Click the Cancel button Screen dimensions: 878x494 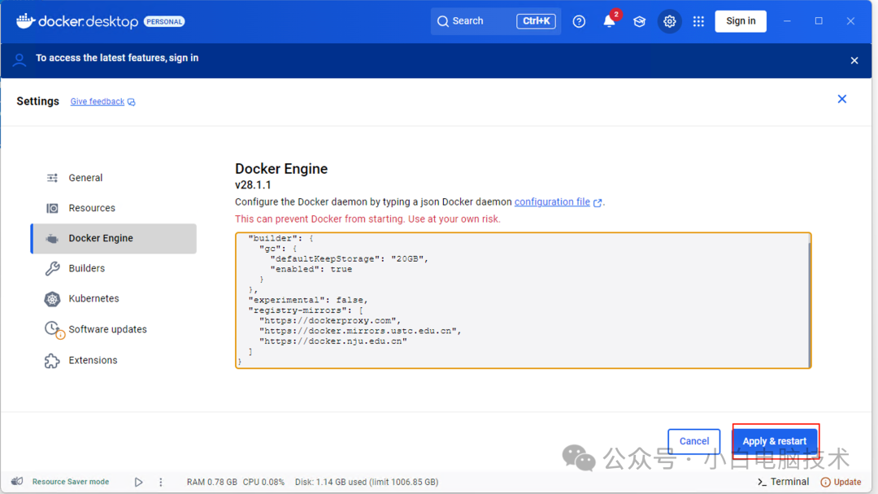[693, 441]
